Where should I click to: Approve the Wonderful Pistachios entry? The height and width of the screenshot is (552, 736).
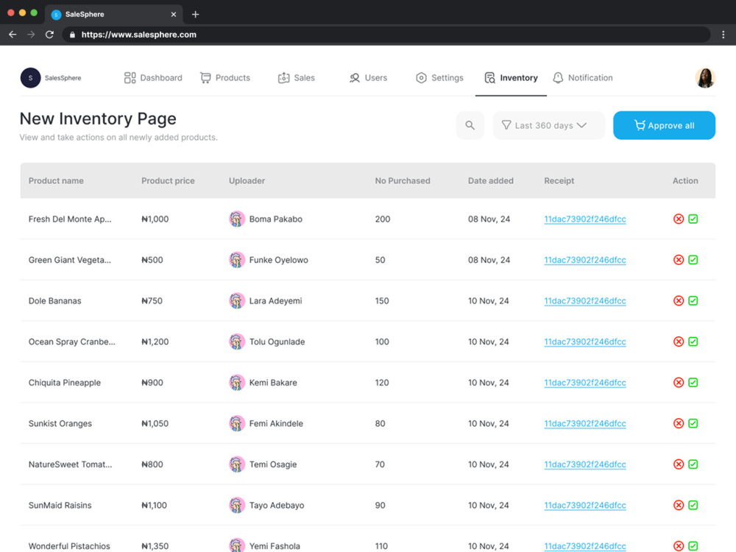coord(693,545)
